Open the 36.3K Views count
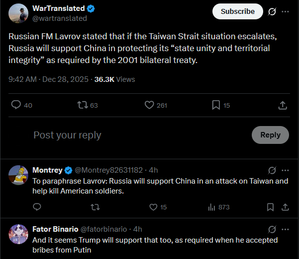Viewport: 299px width, 259px height. (114, 79)
